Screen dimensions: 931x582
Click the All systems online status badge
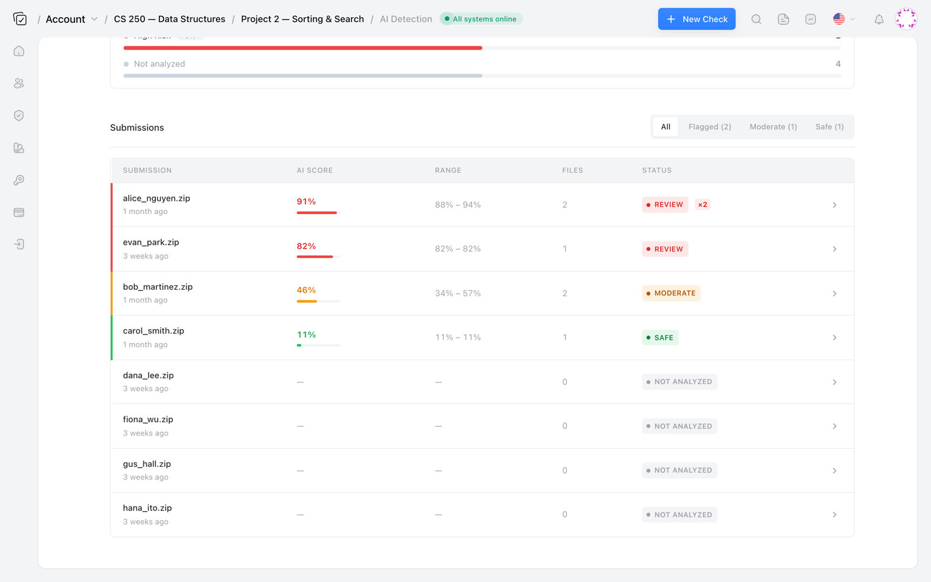point(481,19)
